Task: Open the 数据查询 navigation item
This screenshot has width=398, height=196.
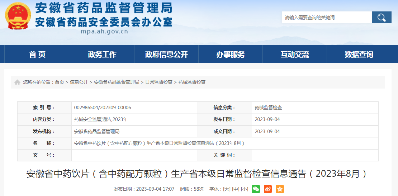Action: [359, 54]
